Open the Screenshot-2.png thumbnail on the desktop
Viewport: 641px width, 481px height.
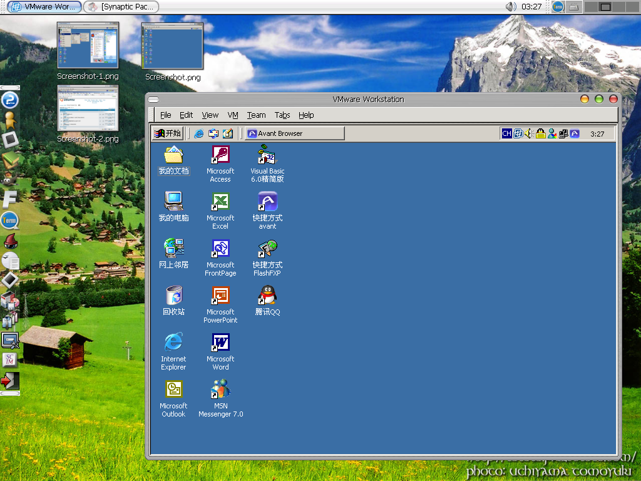click(88, 108)
